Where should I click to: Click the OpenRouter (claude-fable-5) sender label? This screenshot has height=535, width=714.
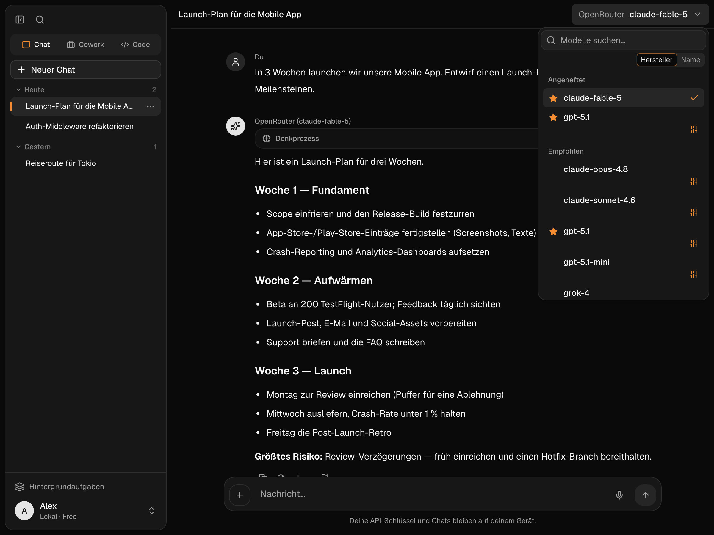[303, 121]
